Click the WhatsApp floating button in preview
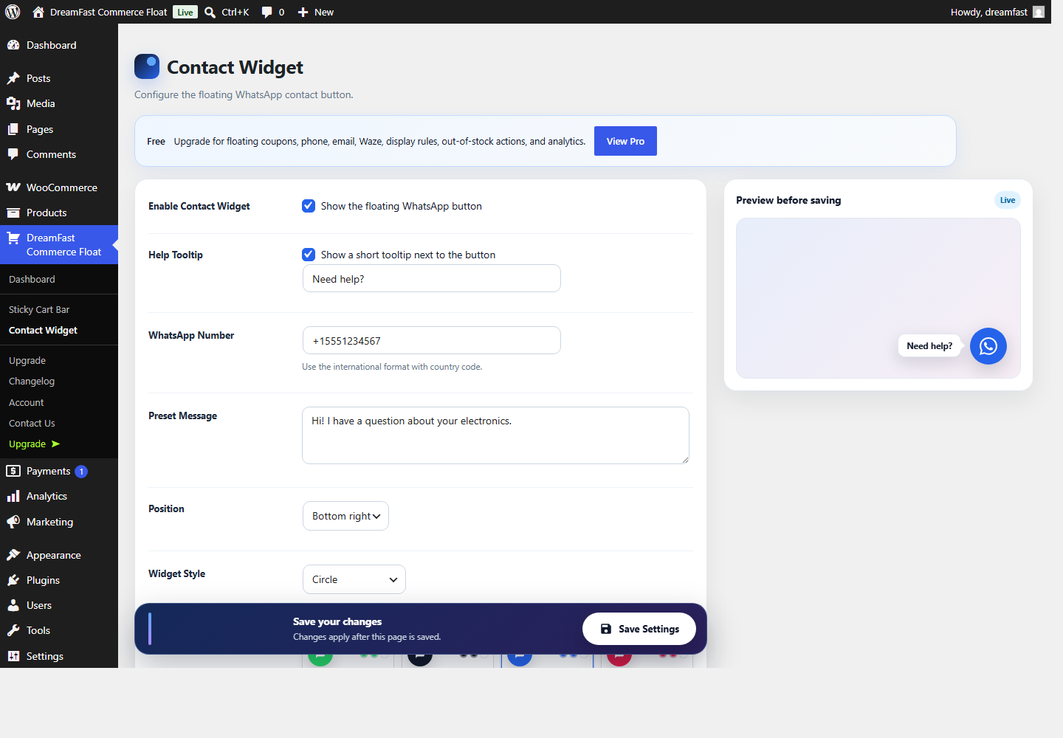The height and width of the screenshot is (738, 1063). (x=988, y=346)
